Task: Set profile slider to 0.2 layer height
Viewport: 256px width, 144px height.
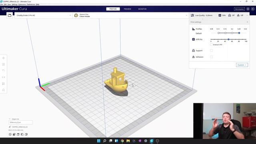Action: pos(232,33)
